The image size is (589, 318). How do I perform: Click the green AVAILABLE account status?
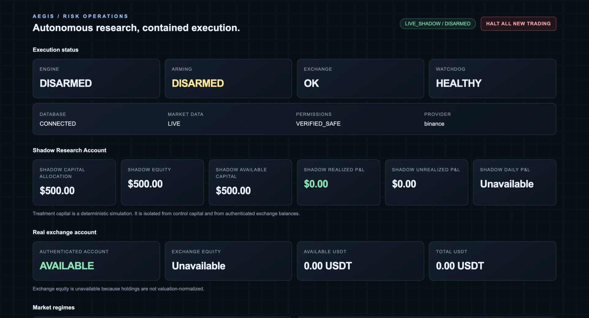67,266
